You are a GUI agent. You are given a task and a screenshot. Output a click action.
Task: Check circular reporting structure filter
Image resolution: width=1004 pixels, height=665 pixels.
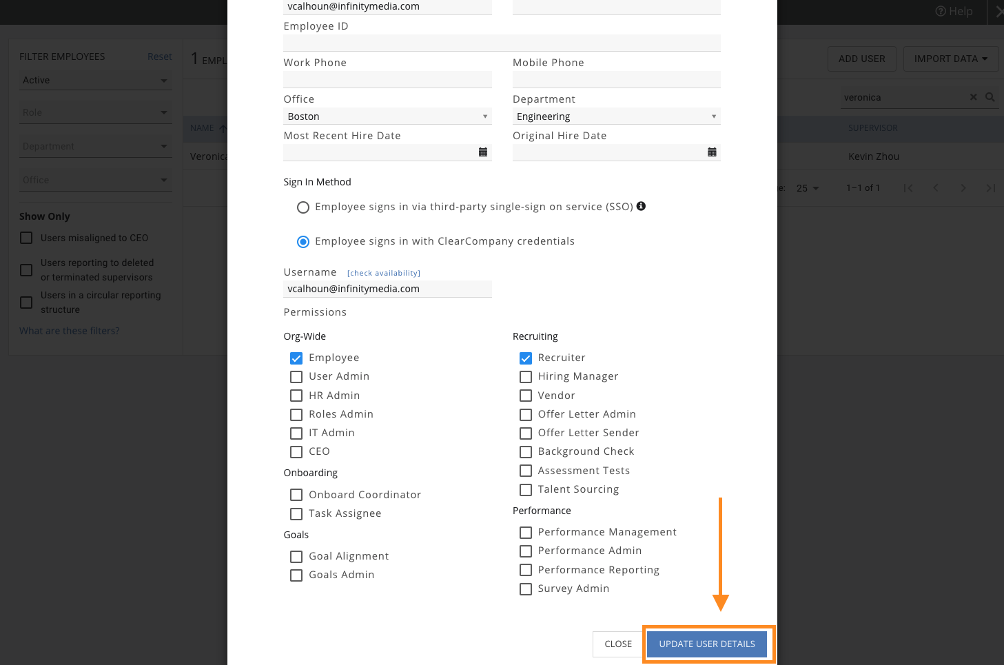[x=26, y=303]
